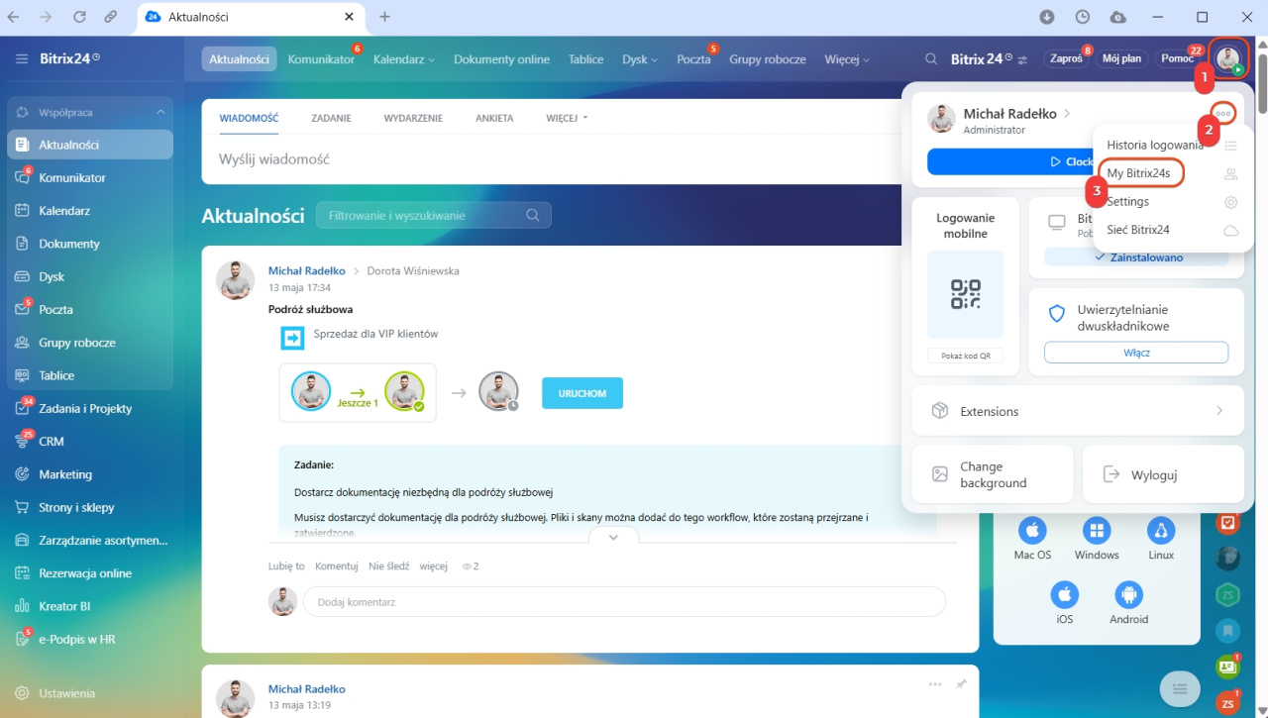
Task: Click the Dodaj komentarz input field
Action: [x=624, y=602]
